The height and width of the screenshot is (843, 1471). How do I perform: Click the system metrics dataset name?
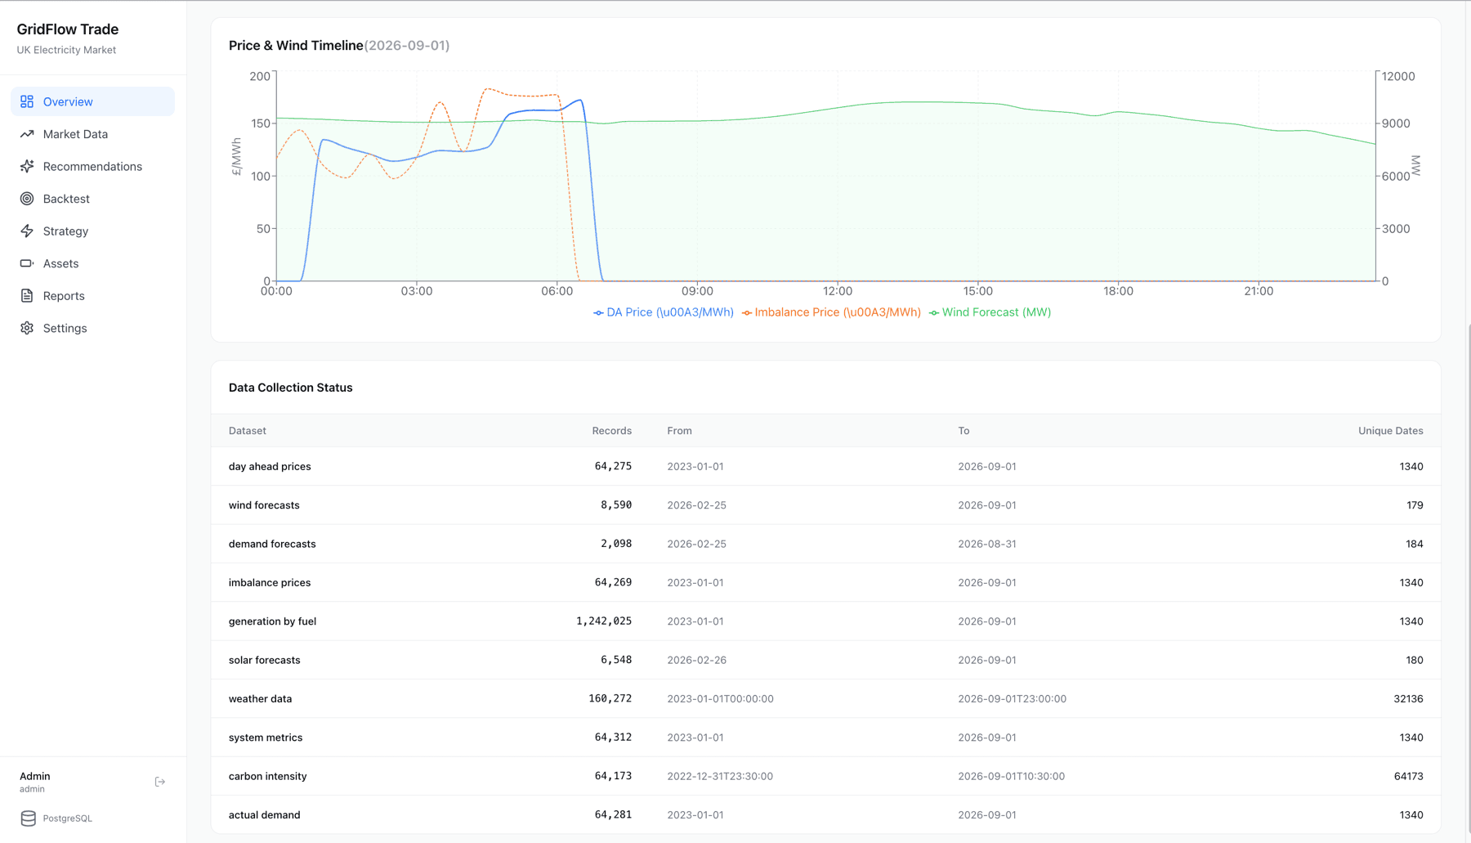pos(266,738)
